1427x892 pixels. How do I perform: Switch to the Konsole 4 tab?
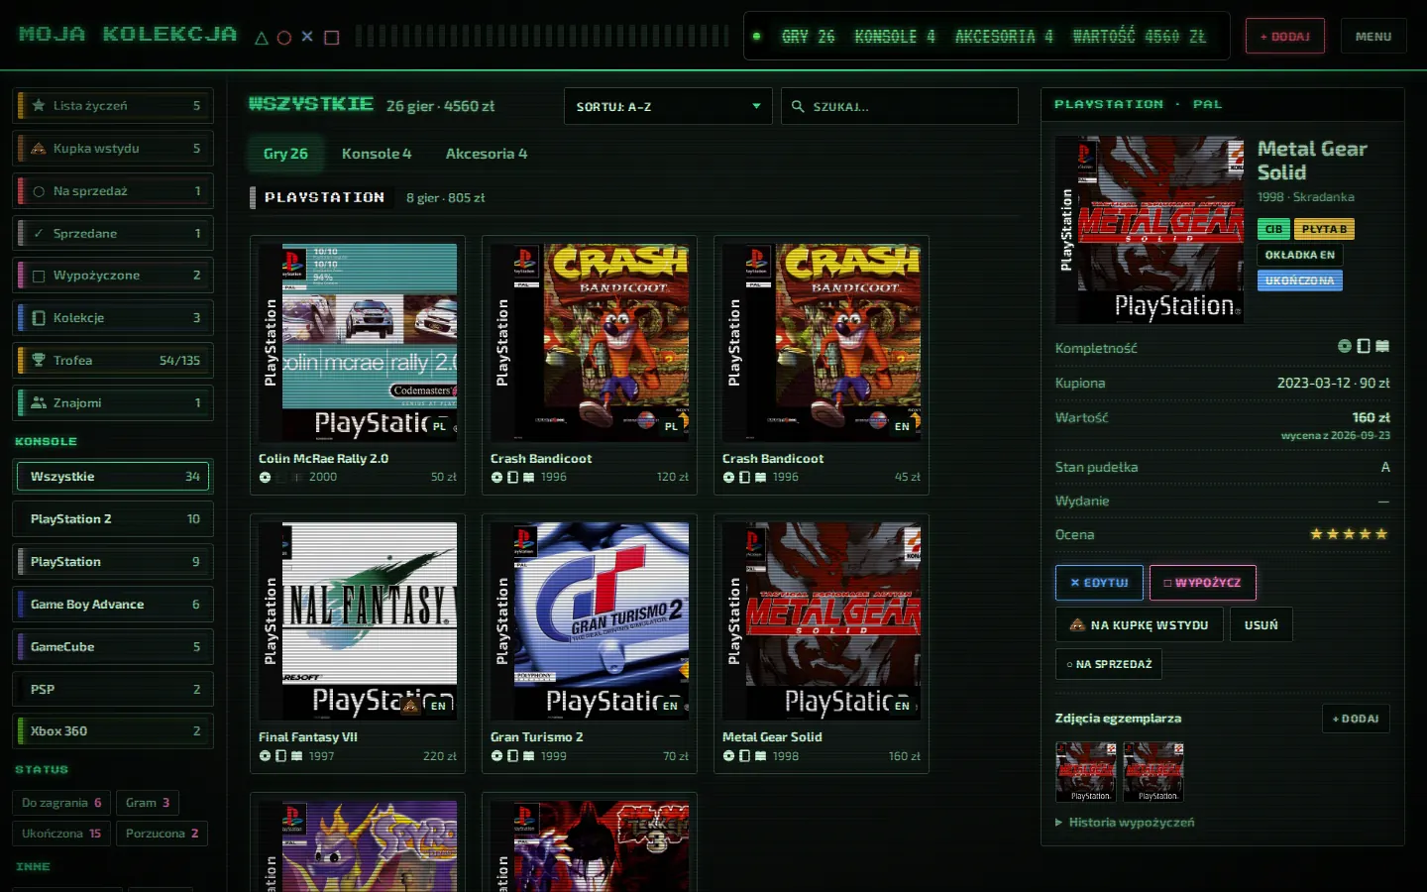click(377, 154)
